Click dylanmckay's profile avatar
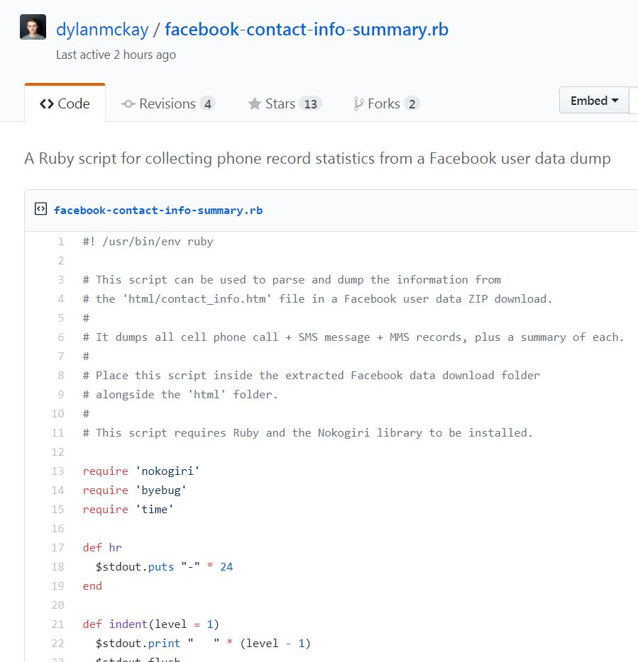 coord(33,27)
